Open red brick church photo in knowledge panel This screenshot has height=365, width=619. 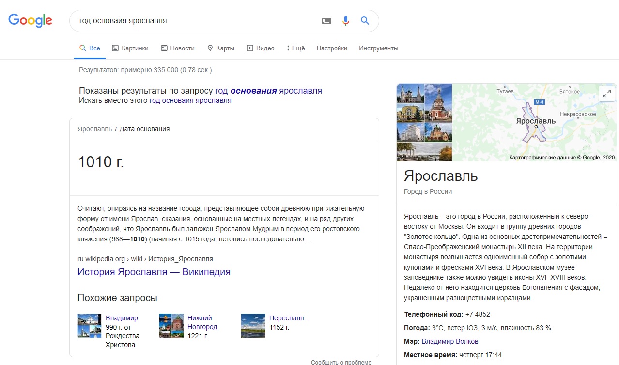pyautogui.click(x=438, y=103)
